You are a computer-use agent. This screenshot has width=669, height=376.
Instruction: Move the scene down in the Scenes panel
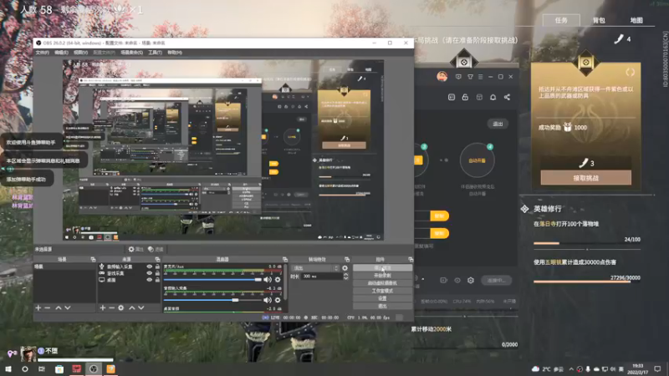pos(68,307)
